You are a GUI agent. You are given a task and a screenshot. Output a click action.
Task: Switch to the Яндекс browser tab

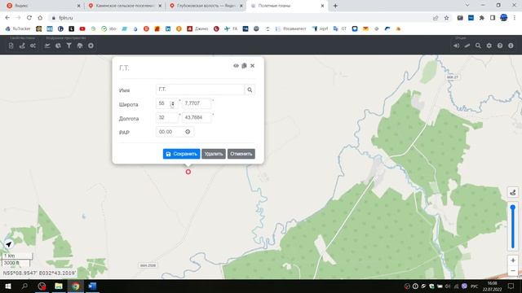click(x=43, y=6)
